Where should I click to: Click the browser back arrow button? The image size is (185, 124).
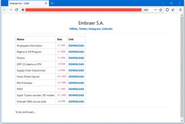click(x=5, y=10)
